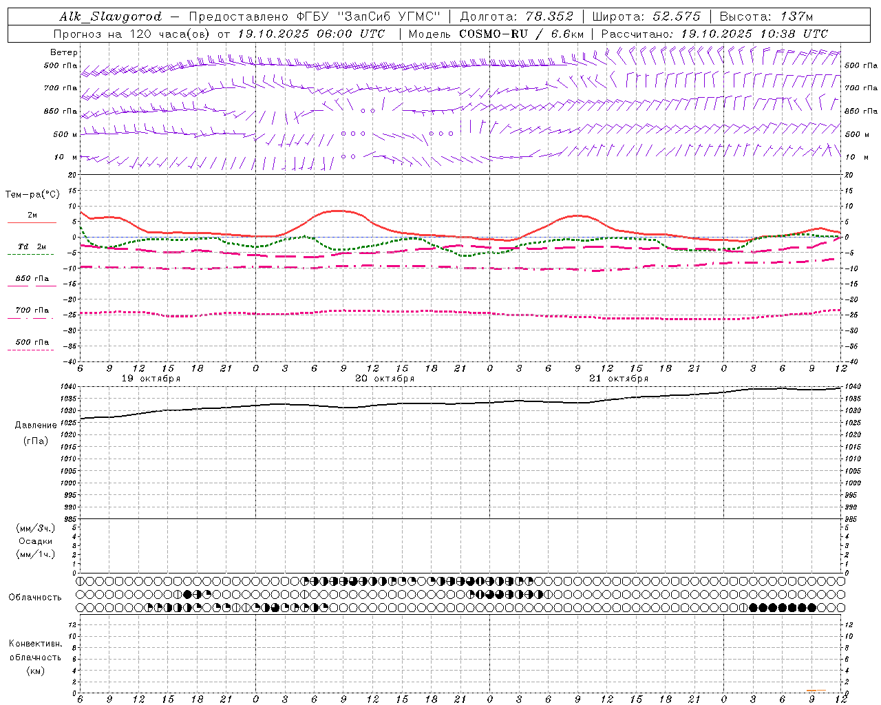
Task: Click the 'Облачность' cloud cover label
Action: click(35, 597)
